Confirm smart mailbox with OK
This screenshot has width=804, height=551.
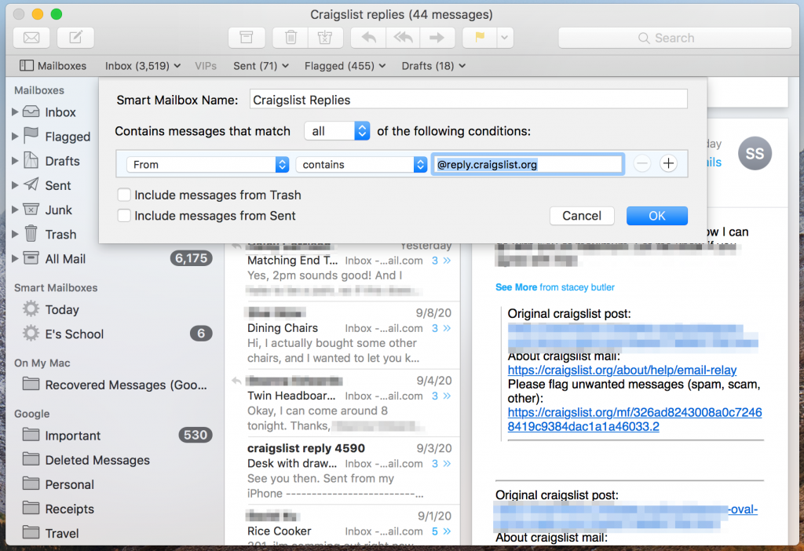[657, 216]
